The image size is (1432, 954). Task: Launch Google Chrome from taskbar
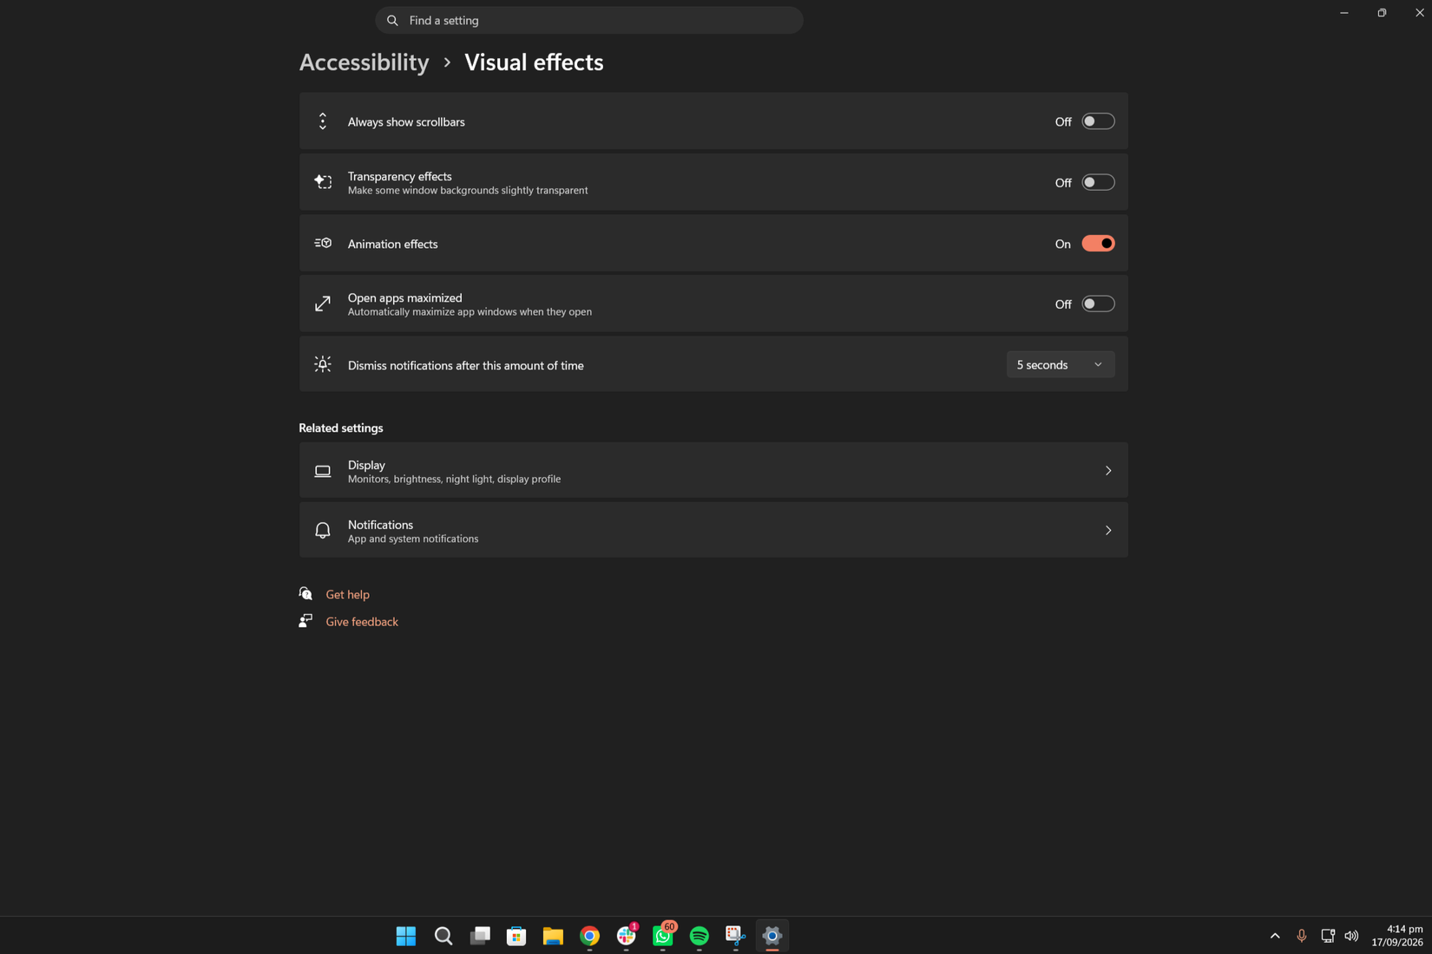click(589, 936)
